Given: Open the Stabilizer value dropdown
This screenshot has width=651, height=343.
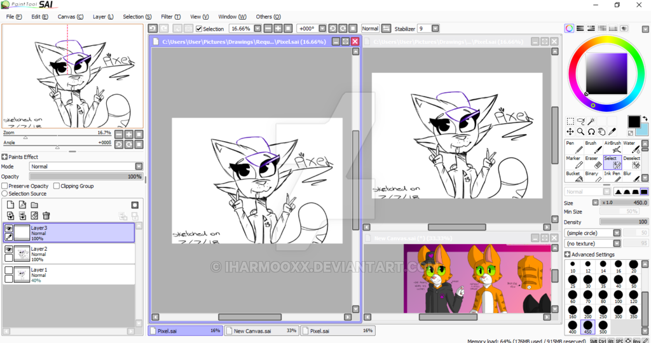Looking at the screenshot, I should 435,29.
